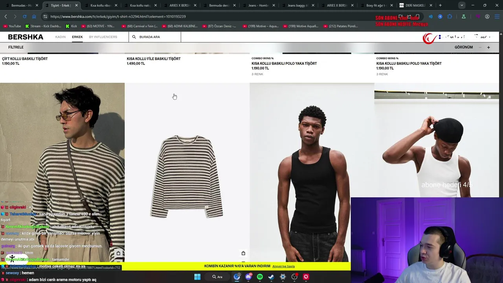Increase grid view with the plus icon

488,47
